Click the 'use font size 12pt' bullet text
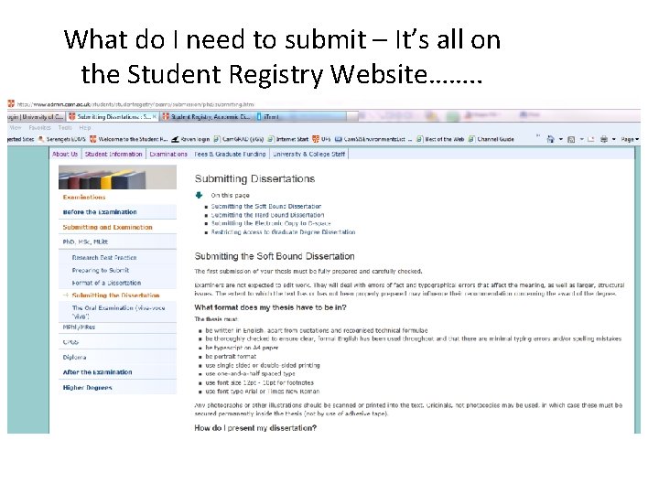The height and width of the screenshot is (494, 659). 259,382
